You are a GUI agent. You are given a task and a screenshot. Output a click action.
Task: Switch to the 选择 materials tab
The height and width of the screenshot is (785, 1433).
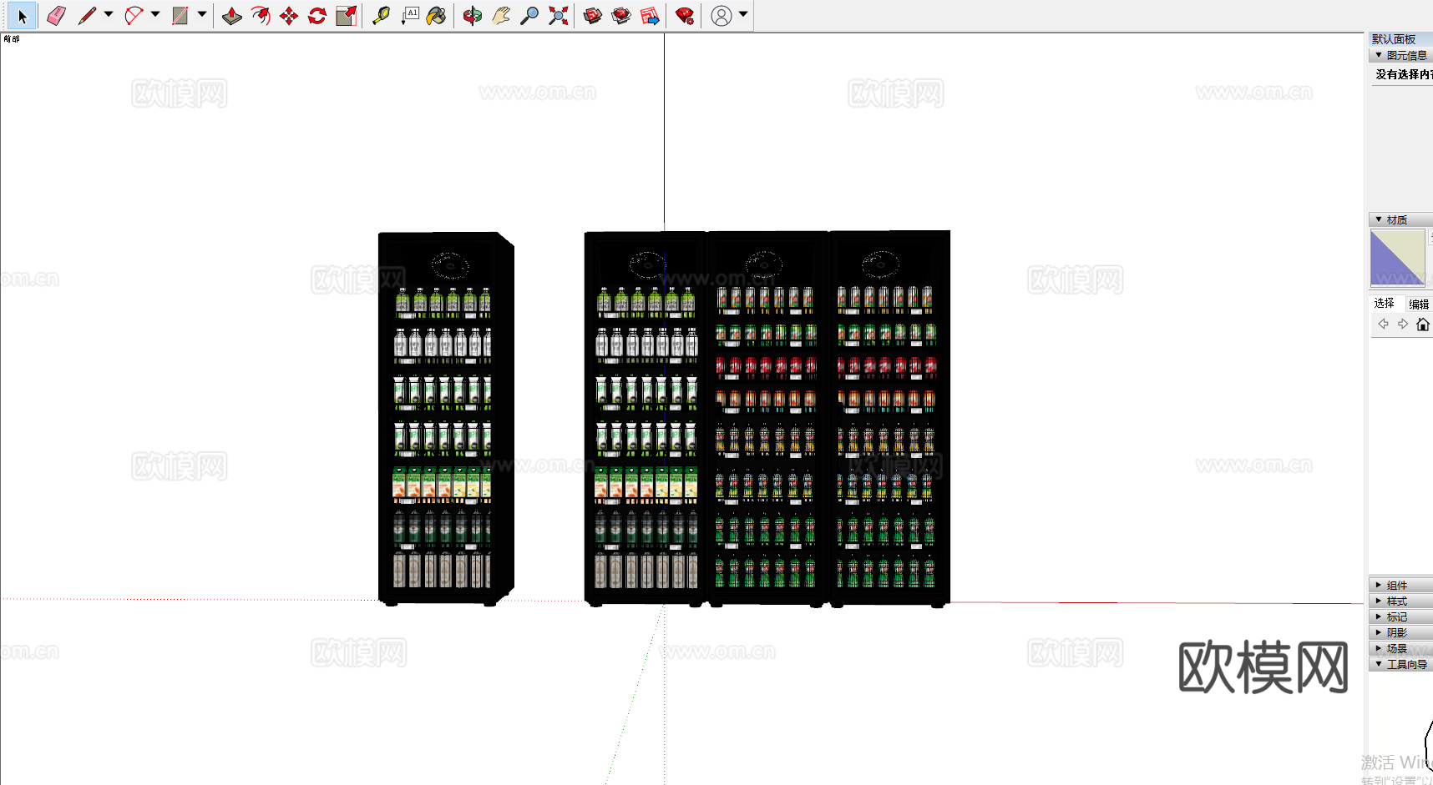click(1385, 304)
